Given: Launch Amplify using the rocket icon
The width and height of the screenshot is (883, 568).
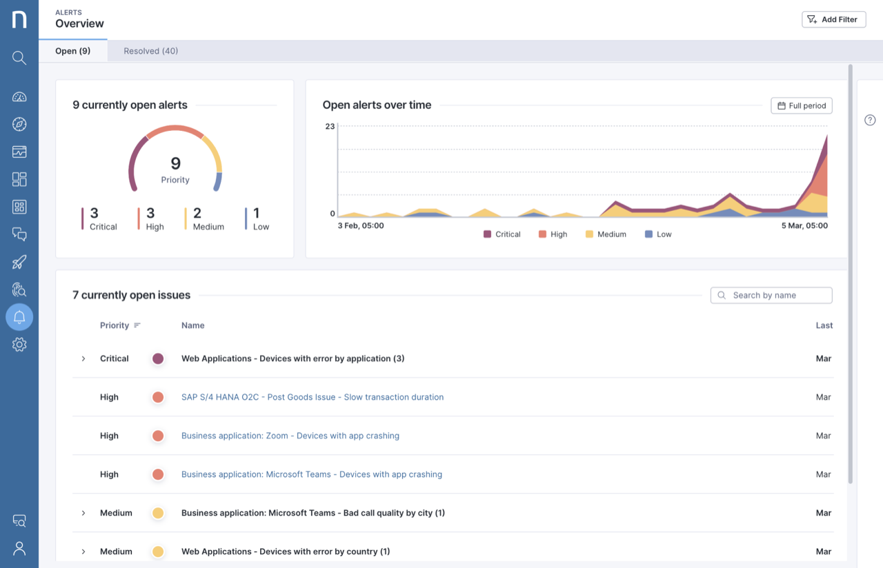Looking at the screenshot, I should 19,262.
